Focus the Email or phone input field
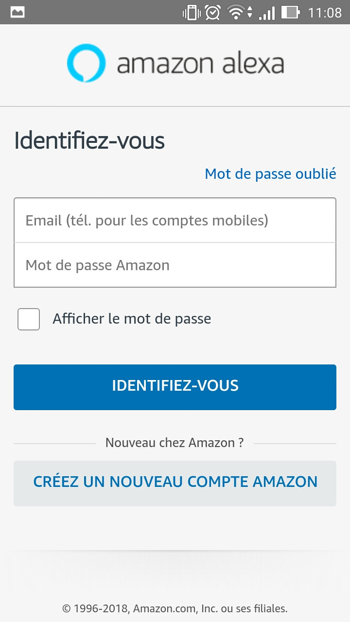350x622 pixels. (x=175, y=221)
